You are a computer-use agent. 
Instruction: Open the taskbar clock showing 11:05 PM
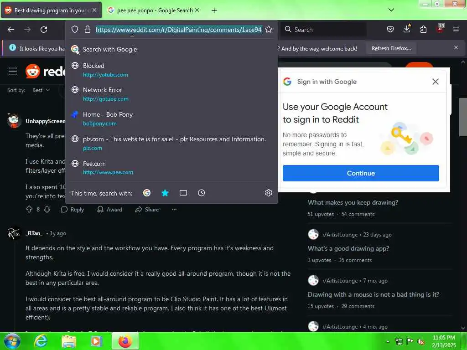444,341
